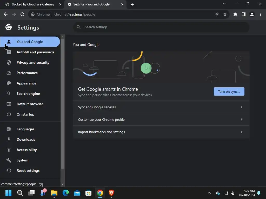Click the On startup power icon

(x=9, y=114)
